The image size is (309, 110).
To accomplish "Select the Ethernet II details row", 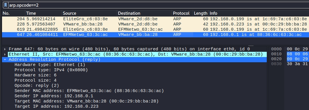I will [x=134, y=54].
